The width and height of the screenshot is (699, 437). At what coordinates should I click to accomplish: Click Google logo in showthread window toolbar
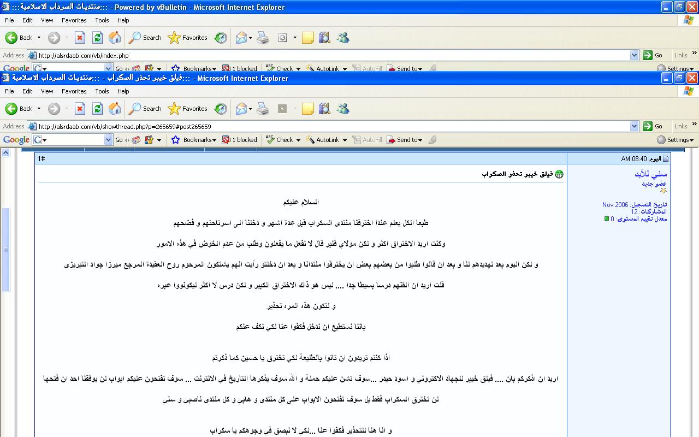pyautogui.click(x=16, y=140)
